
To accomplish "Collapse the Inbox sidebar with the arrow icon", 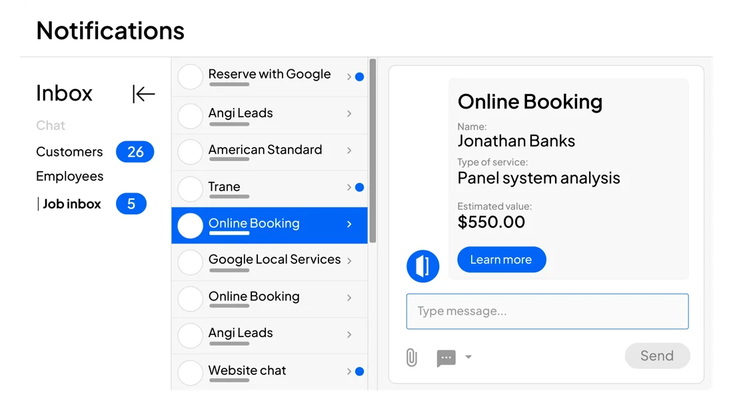I will pos(143,94).
